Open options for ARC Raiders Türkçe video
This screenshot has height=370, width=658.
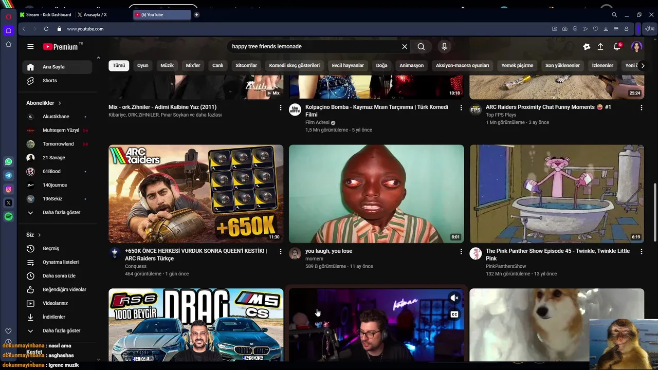(x=281, y=251)
